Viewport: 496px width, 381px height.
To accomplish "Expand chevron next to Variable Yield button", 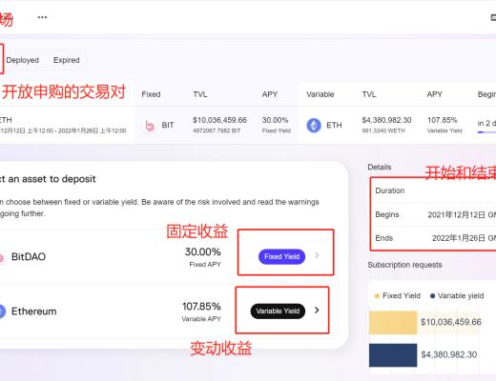I will pyautogui.click(x=317, y=311).
